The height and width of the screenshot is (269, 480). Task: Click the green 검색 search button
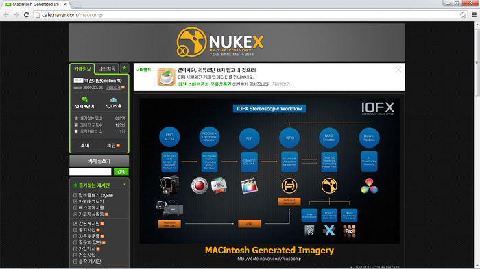point(121,172)
